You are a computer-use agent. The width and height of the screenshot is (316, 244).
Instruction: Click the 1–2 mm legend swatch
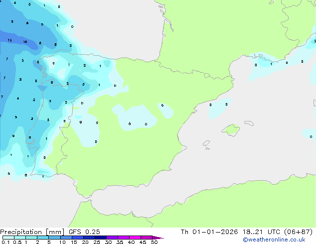tap(31, 238)
